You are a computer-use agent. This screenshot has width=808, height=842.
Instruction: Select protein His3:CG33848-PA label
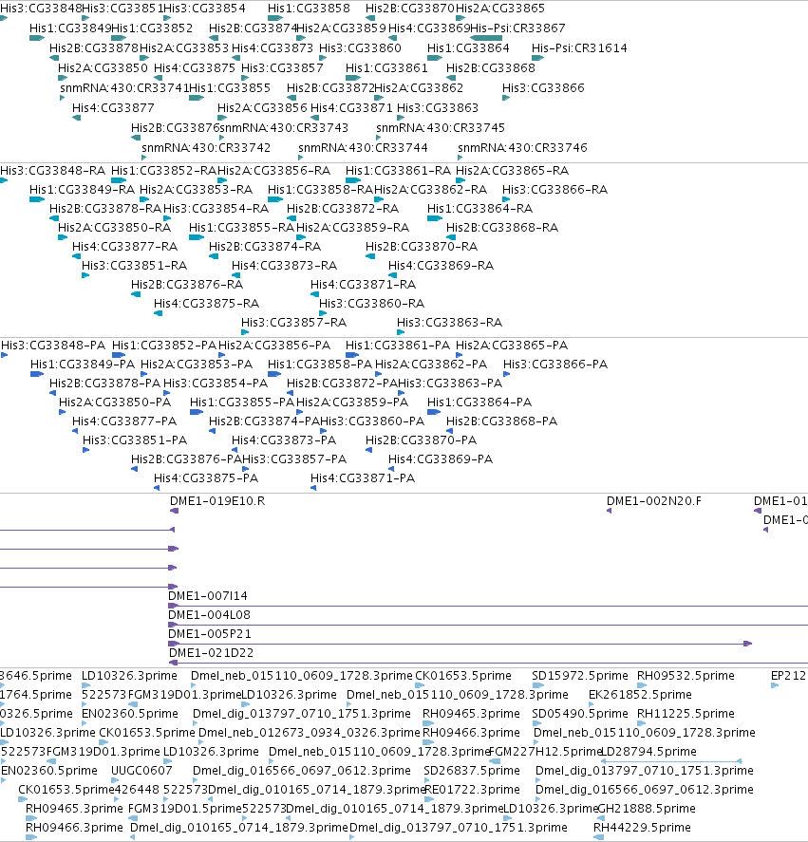(x=53, y=345)
